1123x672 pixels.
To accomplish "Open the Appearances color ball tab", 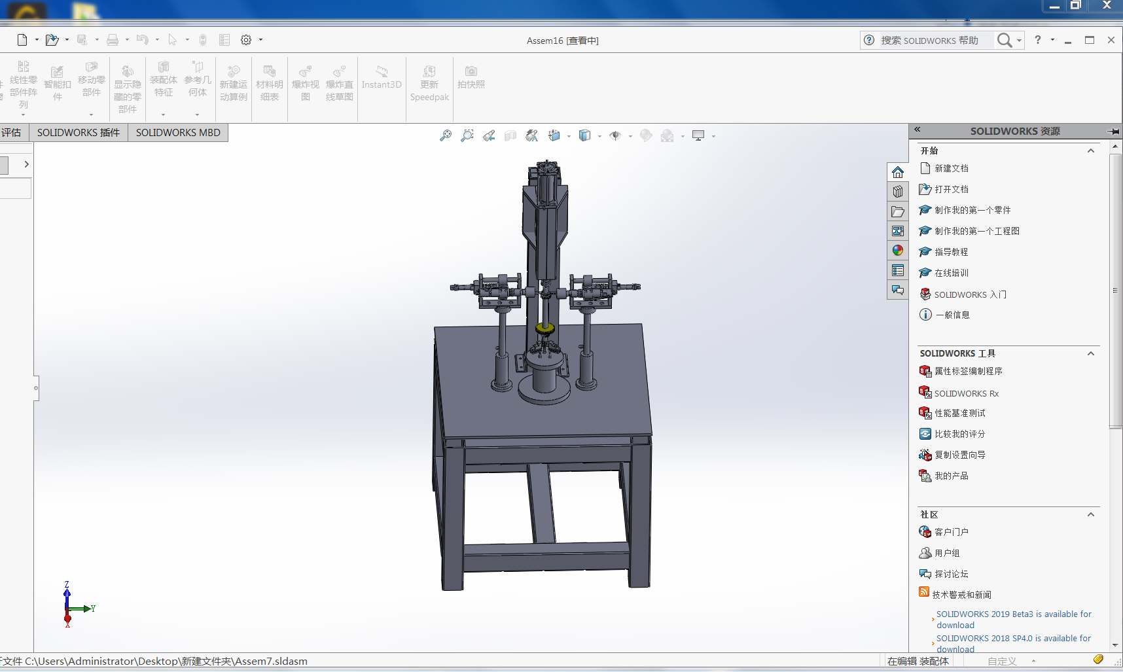I will [898, 251].
